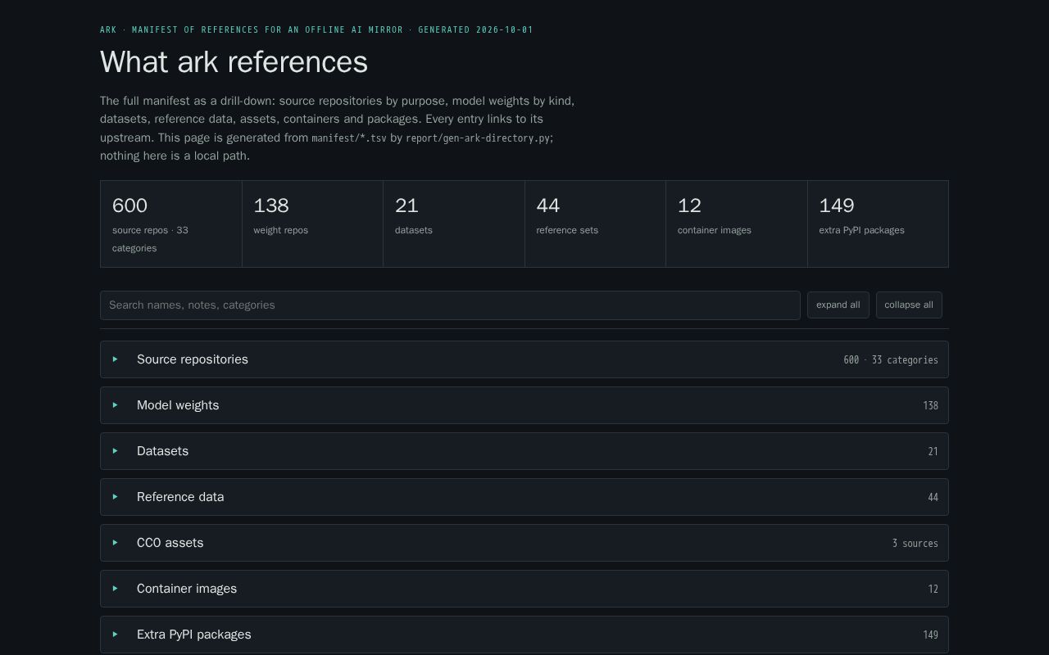Click the 'What ark references' heading
The image size is (1049, 655).
234,62
